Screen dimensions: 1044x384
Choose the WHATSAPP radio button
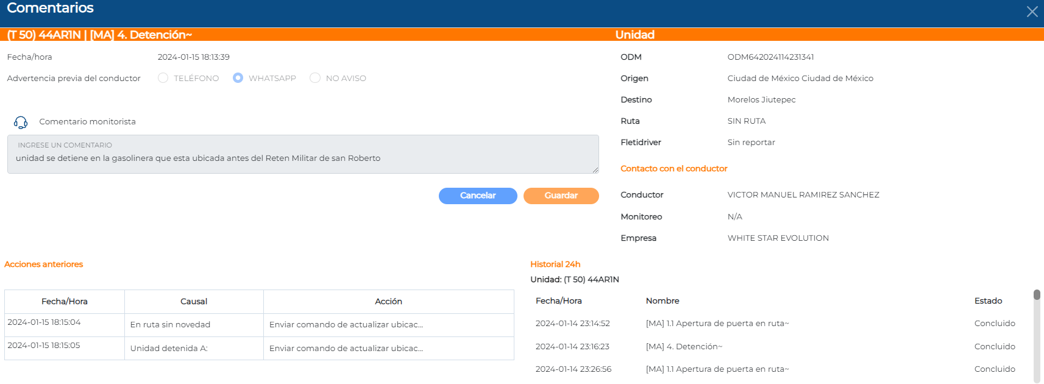[238, 78]
